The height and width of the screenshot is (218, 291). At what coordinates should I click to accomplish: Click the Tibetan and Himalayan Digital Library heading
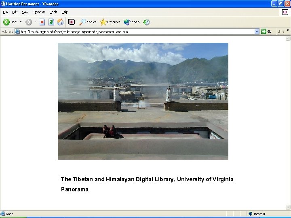tap(147, 179)
